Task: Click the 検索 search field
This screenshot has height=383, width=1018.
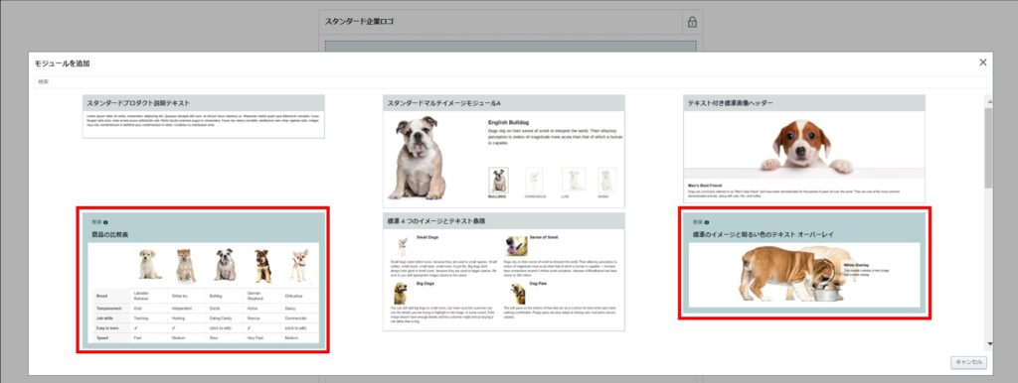Action: 510,82
